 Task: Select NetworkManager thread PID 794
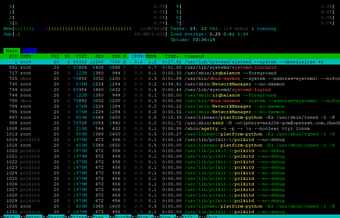coord(170,107)
